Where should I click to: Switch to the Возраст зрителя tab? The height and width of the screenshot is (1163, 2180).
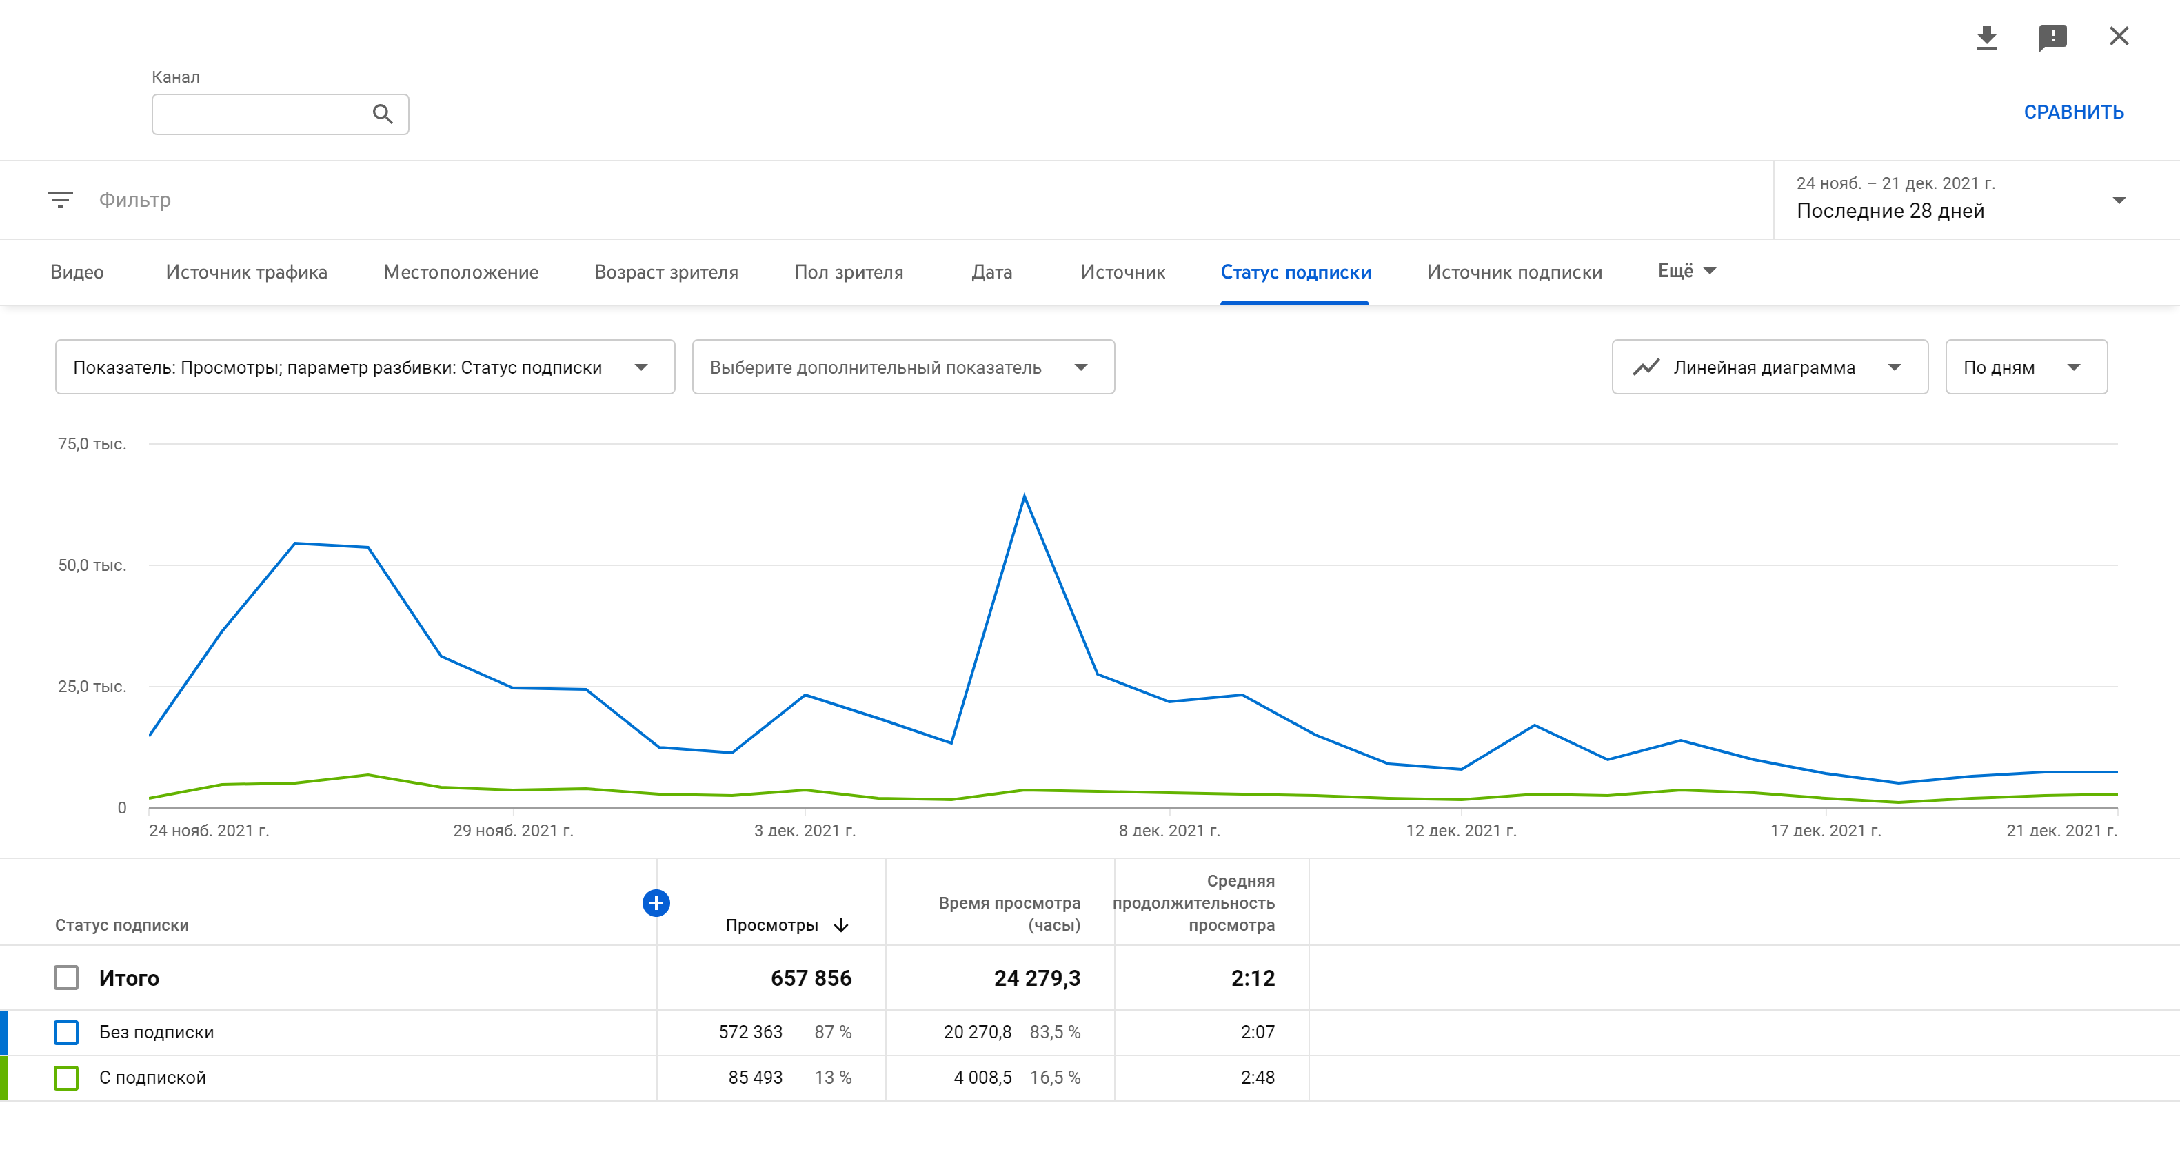[x=666, y=272]
